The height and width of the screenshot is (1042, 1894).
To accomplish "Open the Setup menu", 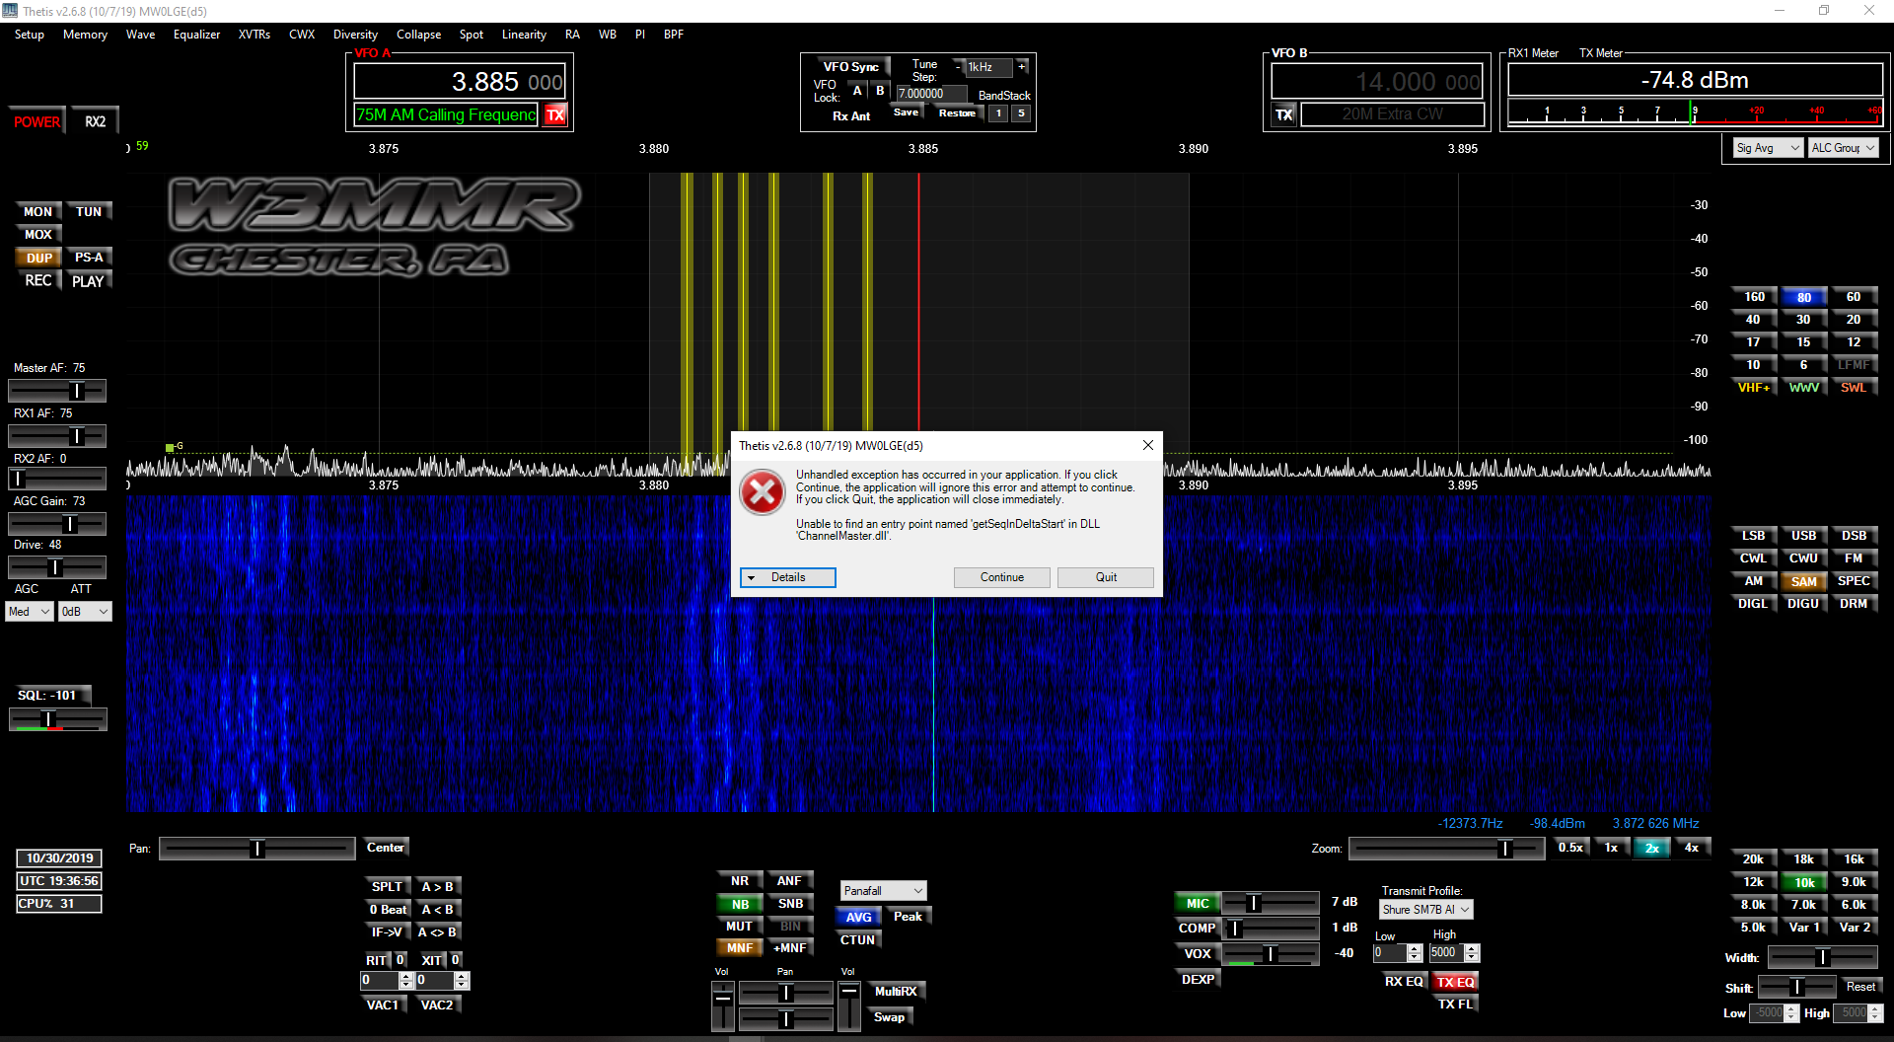I will coord(29,34).
